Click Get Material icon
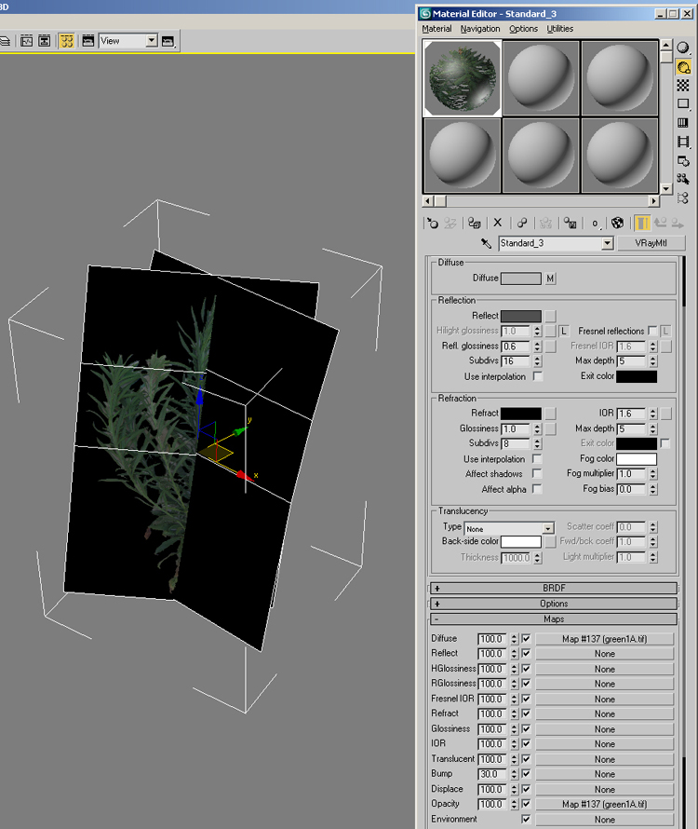Screen dimensions: 698x829 coord(433,224)
